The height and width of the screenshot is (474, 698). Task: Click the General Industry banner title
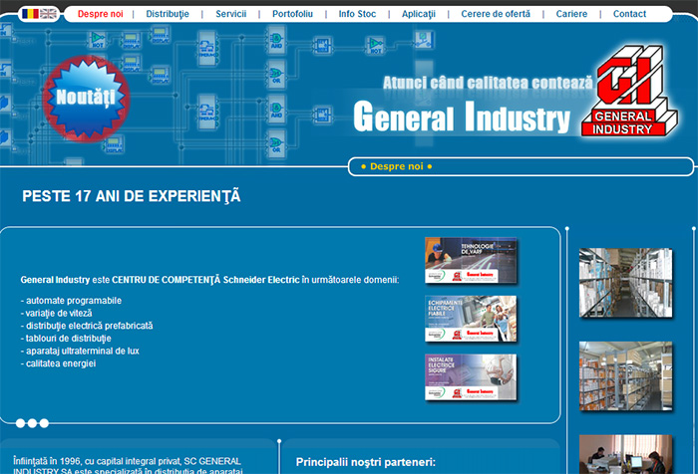[462, 117]
